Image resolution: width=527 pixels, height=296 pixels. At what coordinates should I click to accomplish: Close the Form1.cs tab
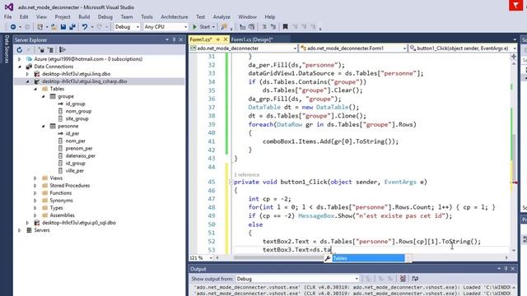tap(226, 39)
